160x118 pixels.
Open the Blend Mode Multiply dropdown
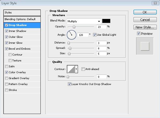(84, 21)
